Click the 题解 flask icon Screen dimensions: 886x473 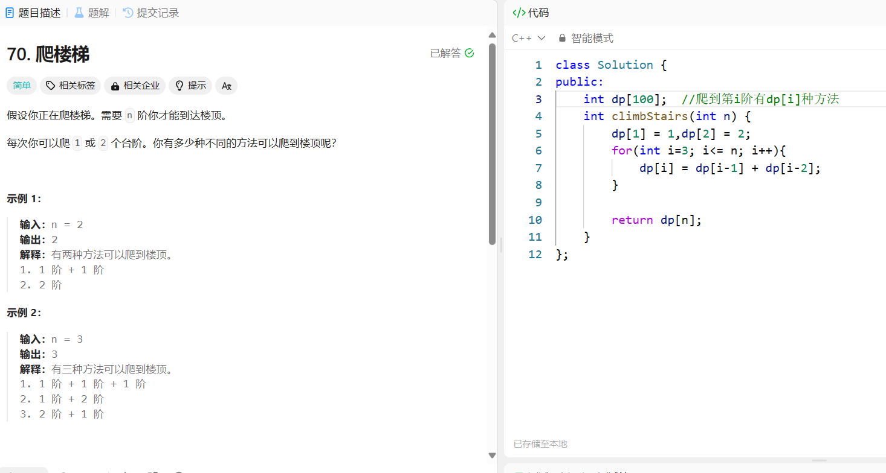pos(79,13)
